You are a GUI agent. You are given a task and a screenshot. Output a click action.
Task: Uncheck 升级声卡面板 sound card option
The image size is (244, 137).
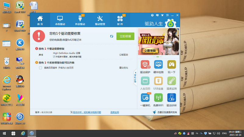click(x=54, y=57)
